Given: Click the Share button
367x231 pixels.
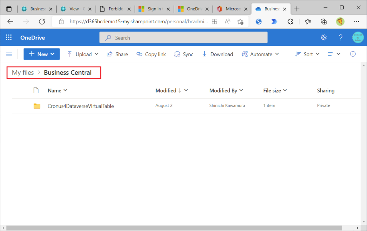Looking at the screenshot, I should click(117, 54).
